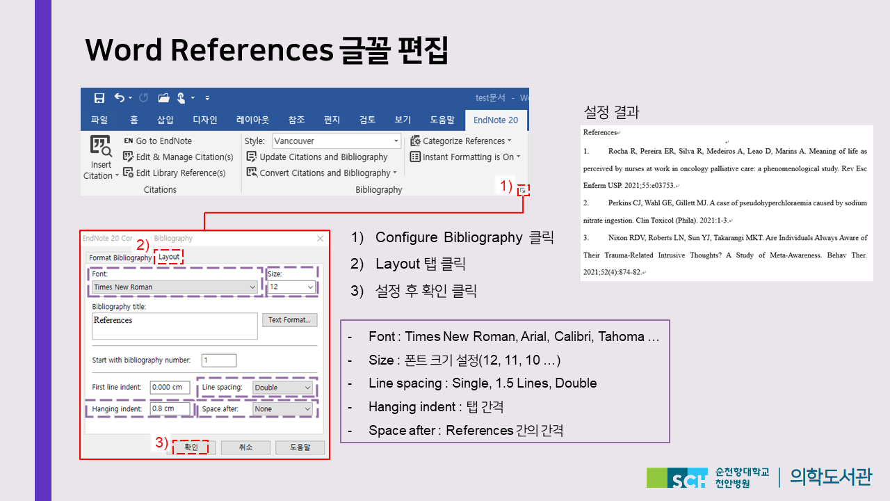Click the Bibliography group dialog launcher

[x=523, y=189]
